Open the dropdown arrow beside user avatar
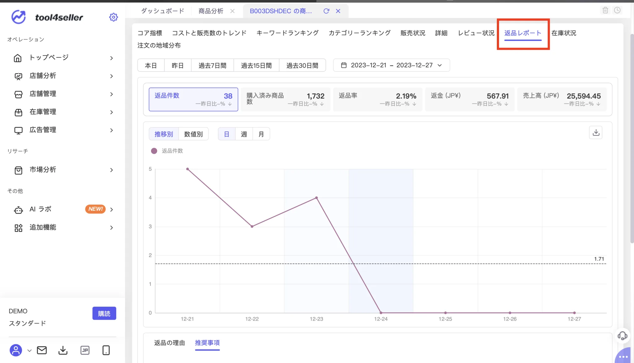 pos(29,351)
